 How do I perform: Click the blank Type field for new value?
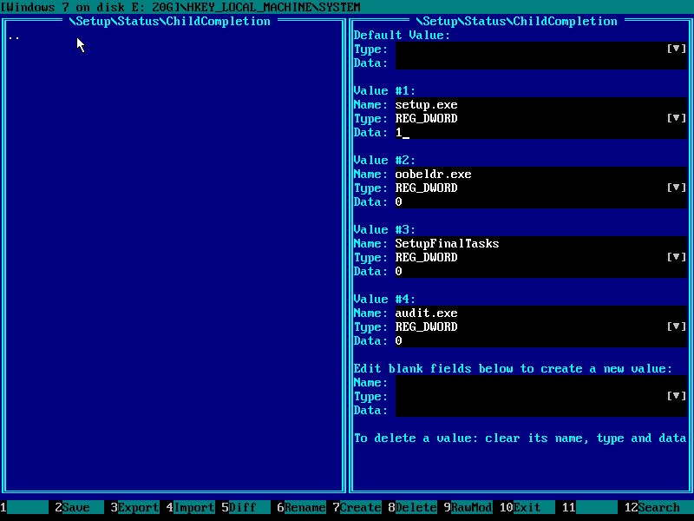(x=530, y=396)
